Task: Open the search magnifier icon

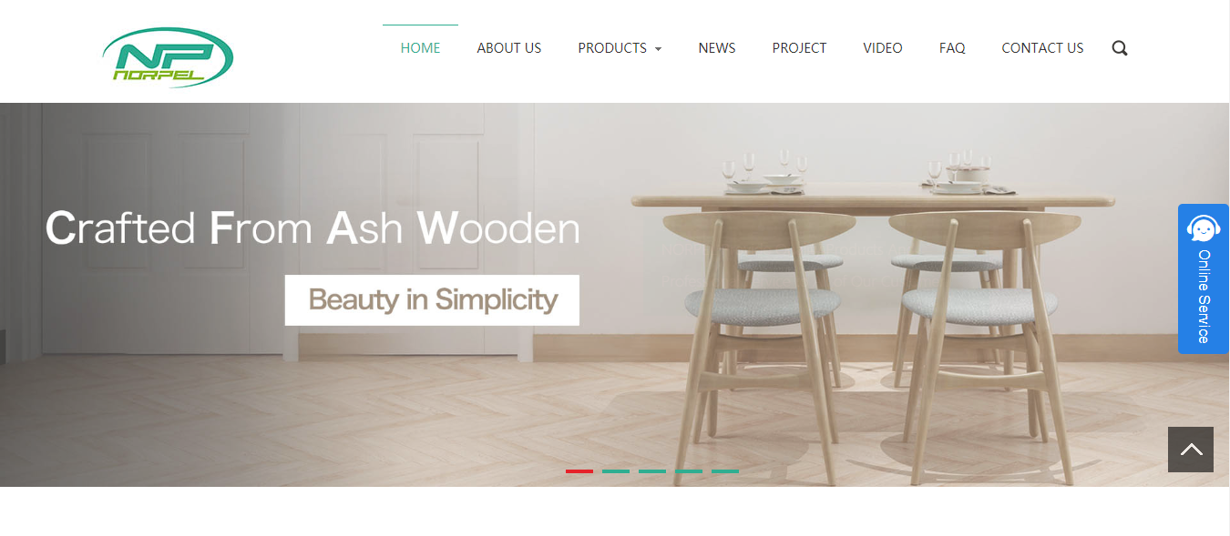Action: 1120,48
